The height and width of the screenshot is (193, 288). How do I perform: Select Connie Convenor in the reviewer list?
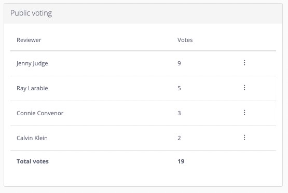(x=40, y=113)
